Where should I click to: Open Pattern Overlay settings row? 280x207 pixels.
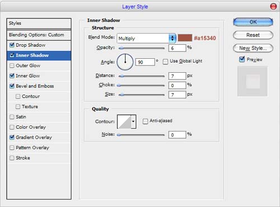[x=39, y=148]
